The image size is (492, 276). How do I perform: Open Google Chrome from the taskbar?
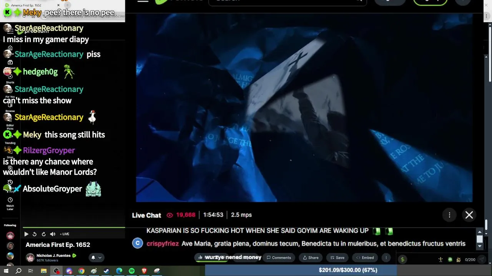81,271
